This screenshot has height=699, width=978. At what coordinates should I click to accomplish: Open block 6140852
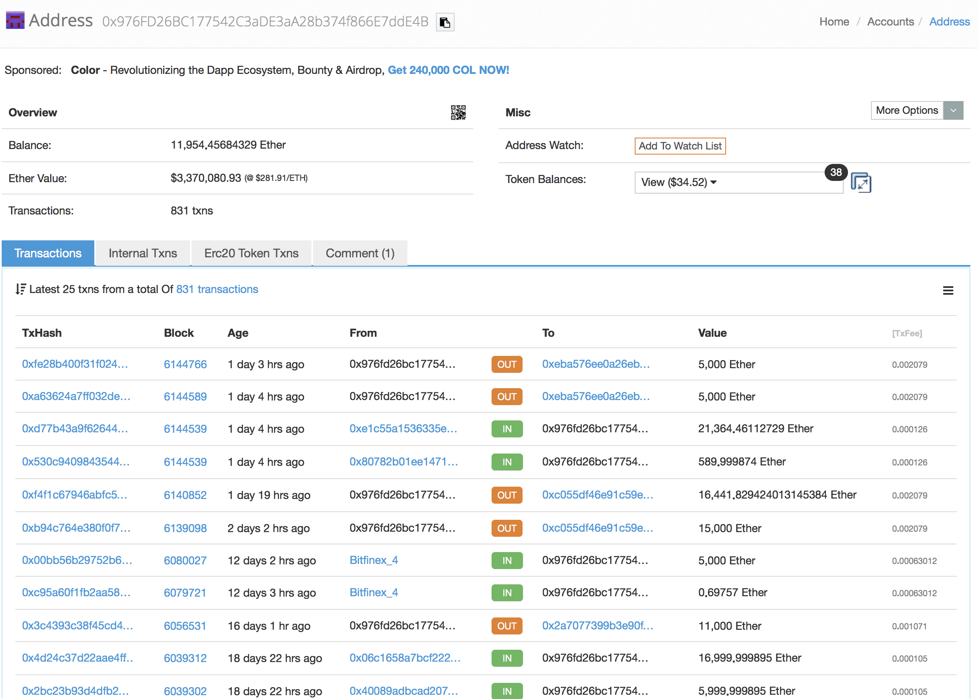click(185, 495)
